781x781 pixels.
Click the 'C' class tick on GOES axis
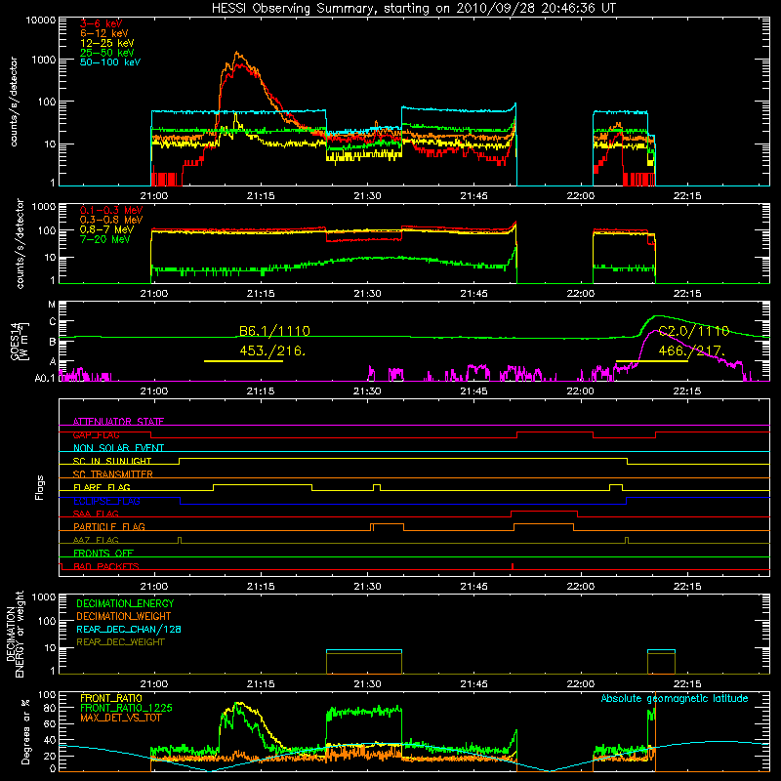(x=52, y=322)
